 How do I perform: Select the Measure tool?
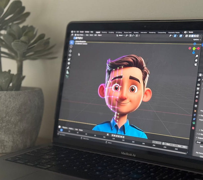67,72
